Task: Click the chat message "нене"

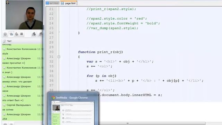Action: pyautogui.click(x=5, y=91)
